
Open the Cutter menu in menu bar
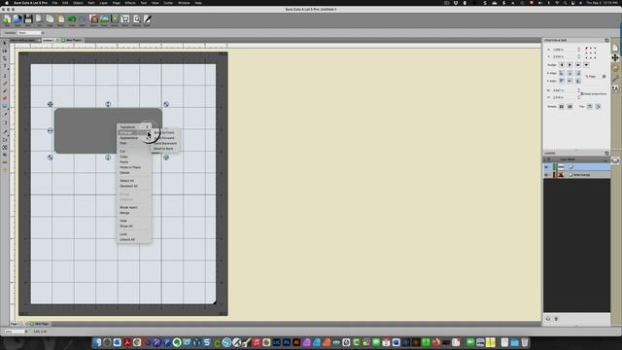click(x=168, y=3)
